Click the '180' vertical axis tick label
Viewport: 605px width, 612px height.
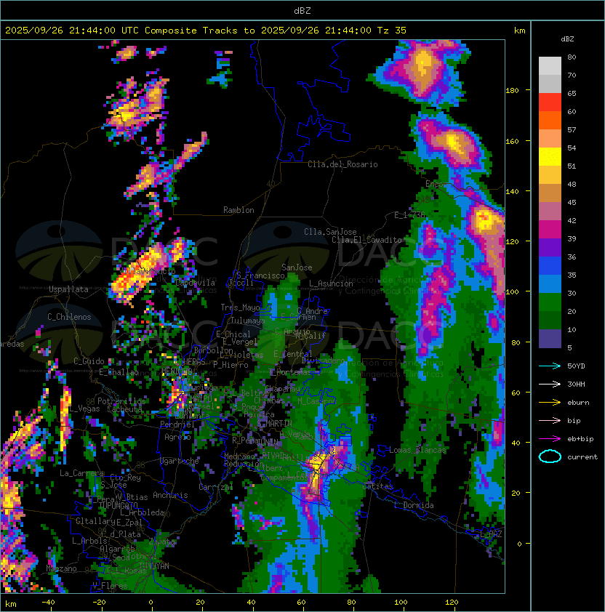[x=512, y=91]
